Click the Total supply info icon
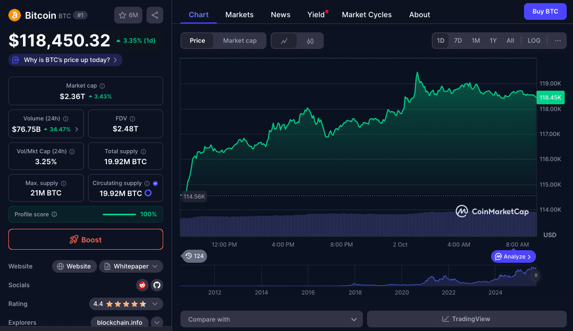Screen dimensions: 573x331 point(143,152)
